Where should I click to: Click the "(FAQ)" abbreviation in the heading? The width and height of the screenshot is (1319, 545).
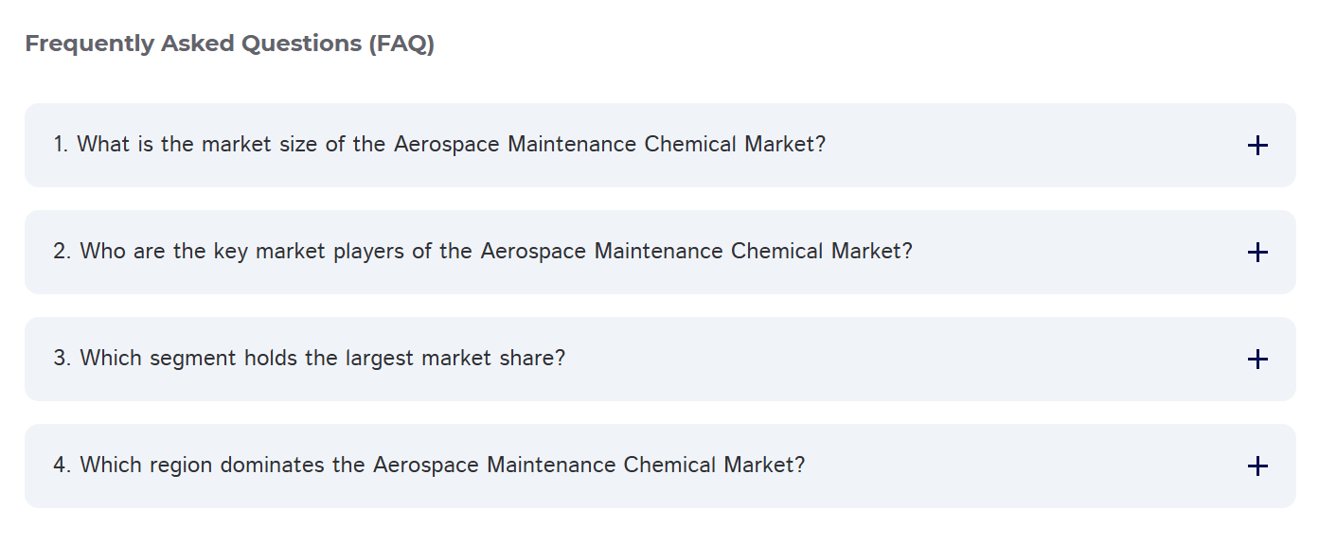click(401, 44)
